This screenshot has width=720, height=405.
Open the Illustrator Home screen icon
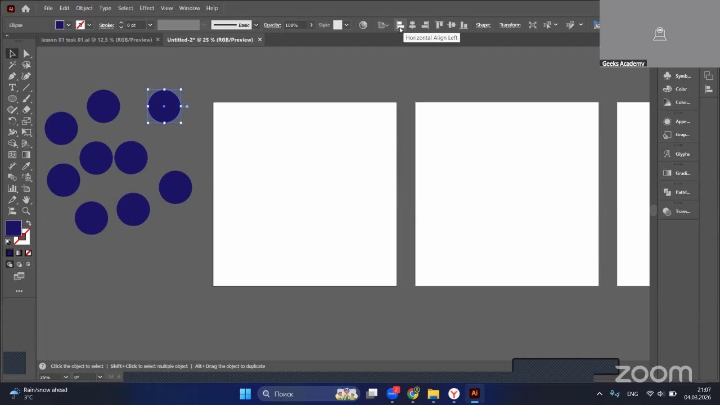[x=25, y=8]
